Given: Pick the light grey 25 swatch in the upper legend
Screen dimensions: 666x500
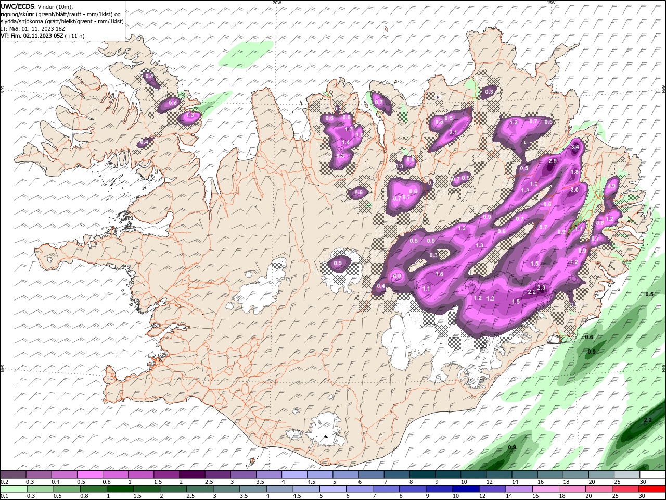Looking at the screenshot, I should click(x=627, y=474).
